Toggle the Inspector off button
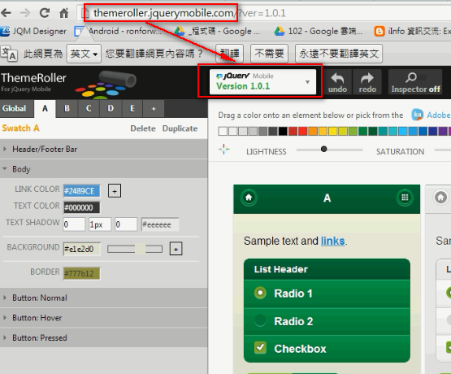Screen dimensions: 451x374 415,82
